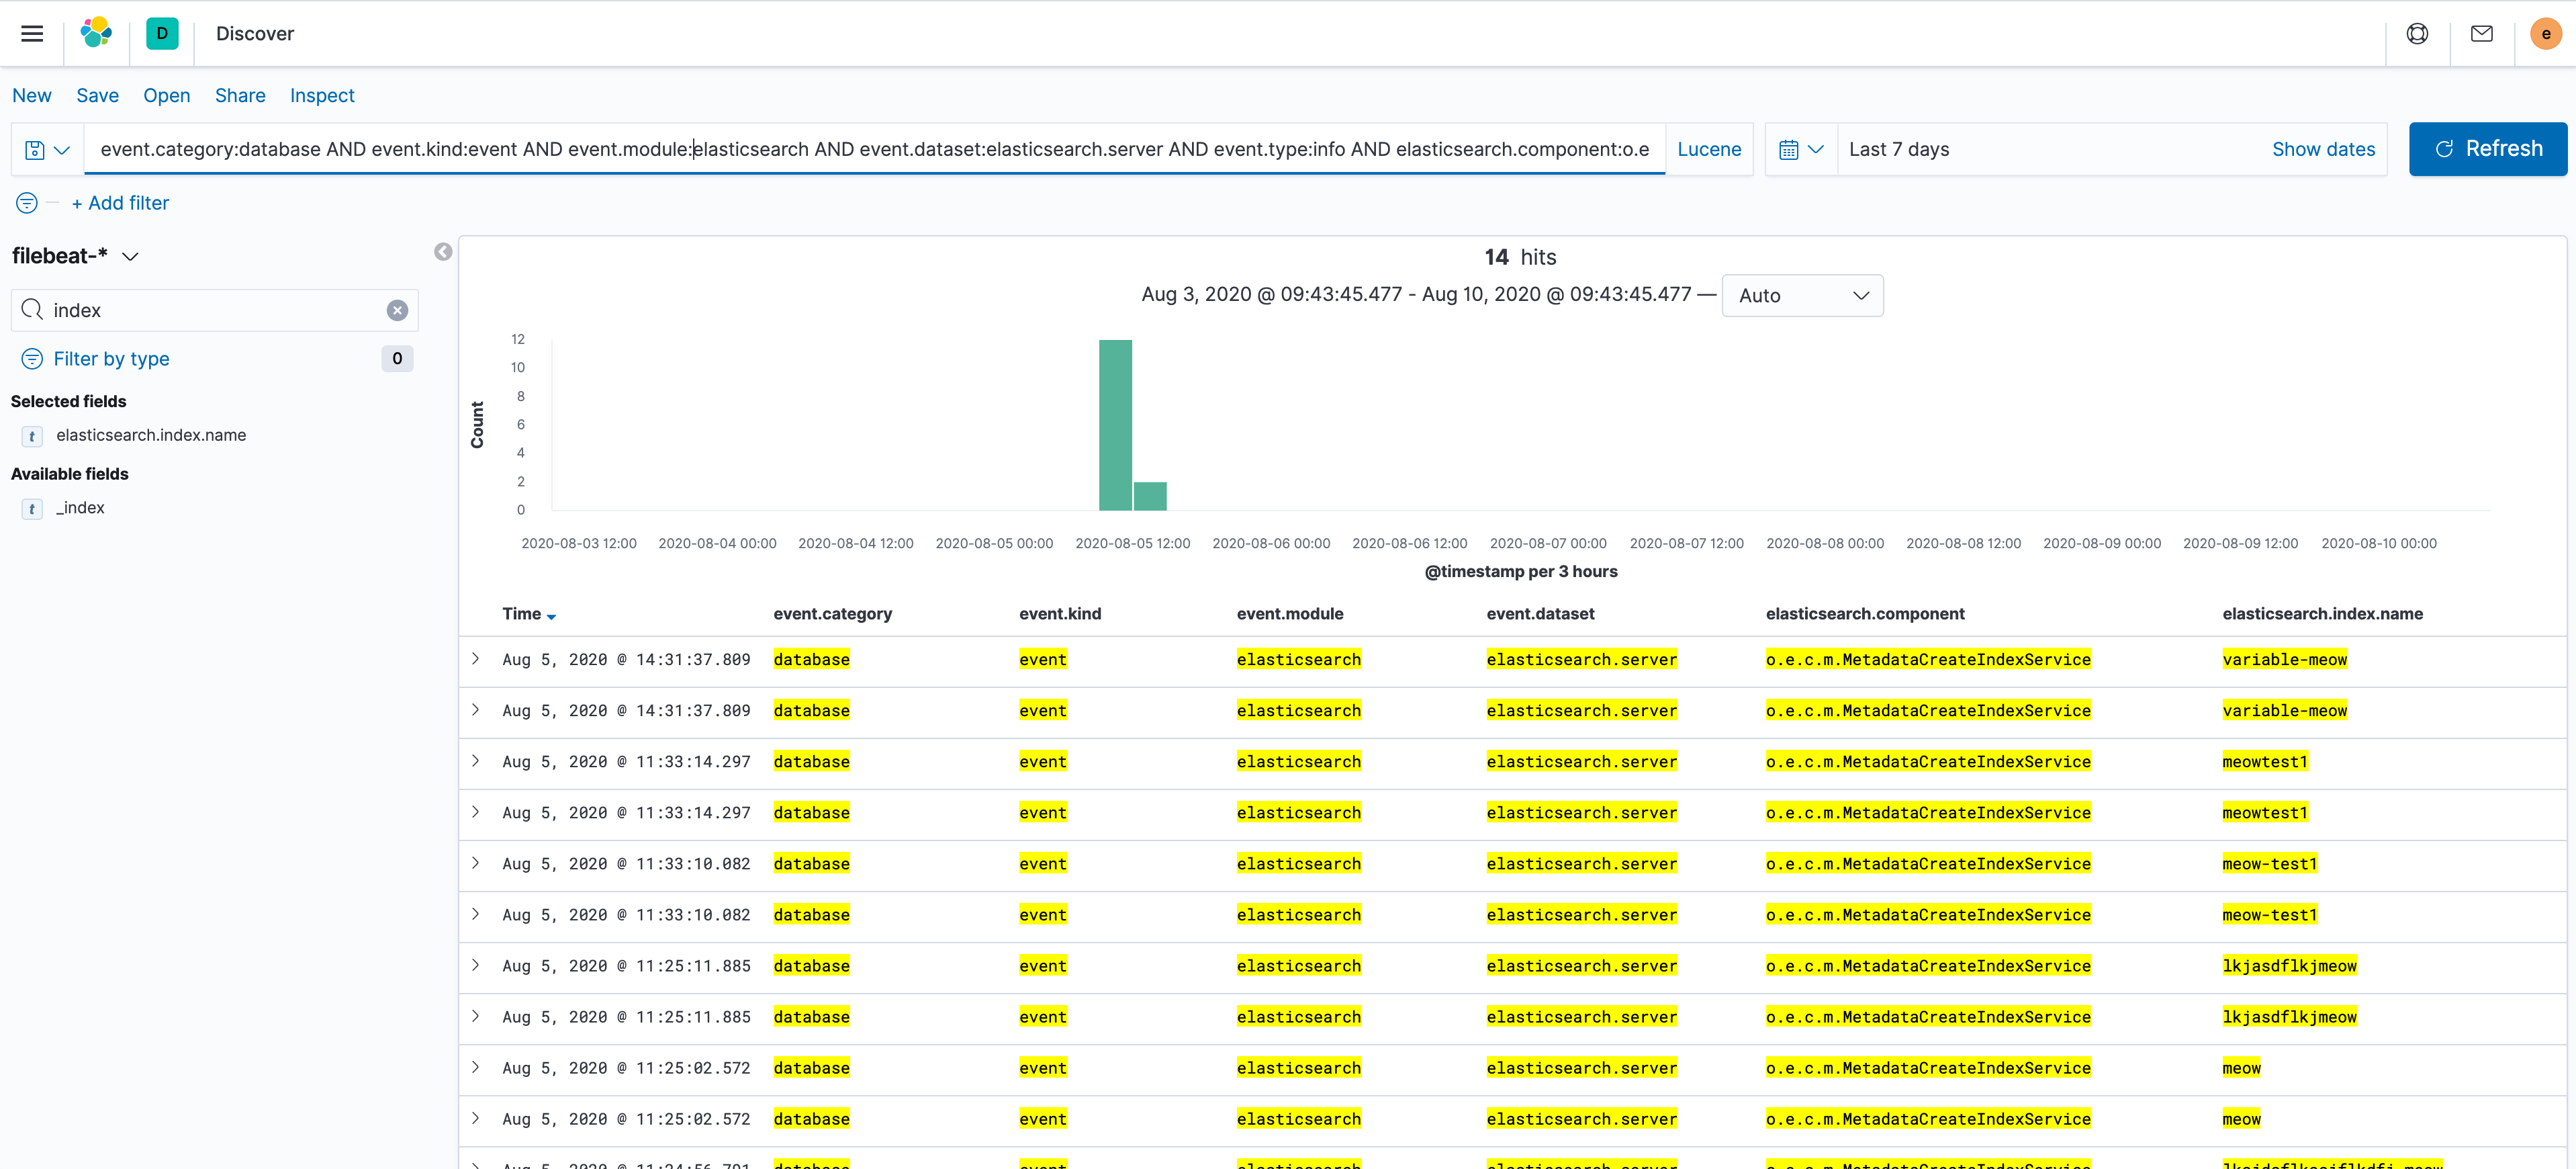Collapse the field sidebar with arrow icon

tap(443, 251)
